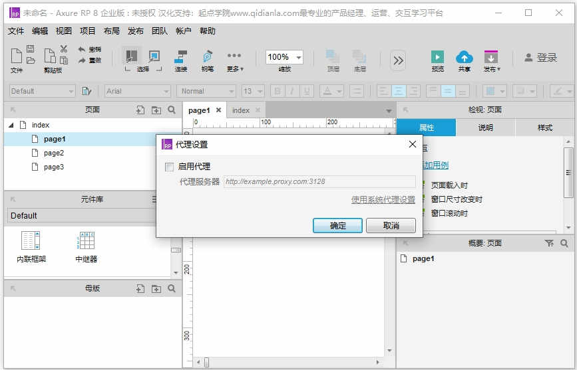Click the bring to top icon 顶层
The height and width of the screenshot is (370, 577).
click(x=333, y=60)
